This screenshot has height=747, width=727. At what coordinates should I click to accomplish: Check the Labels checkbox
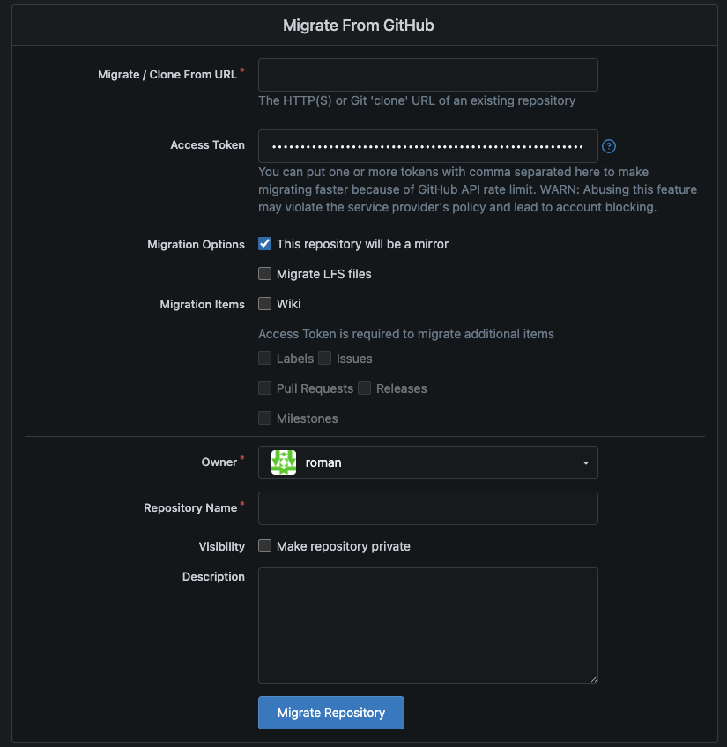click(264, 359)
